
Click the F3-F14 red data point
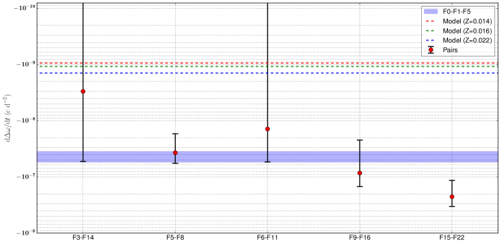coord(83,92)
